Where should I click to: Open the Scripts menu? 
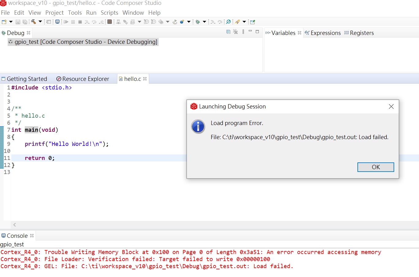[x=109, y=13]
